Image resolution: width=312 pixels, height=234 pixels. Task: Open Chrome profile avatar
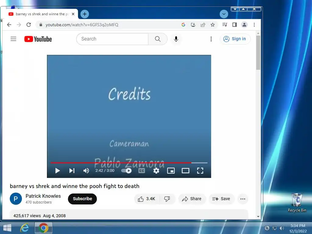[244, 25]
